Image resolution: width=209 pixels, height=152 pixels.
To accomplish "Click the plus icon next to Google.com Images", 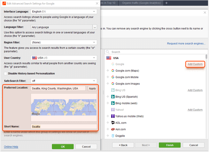I will pos(108,84).
